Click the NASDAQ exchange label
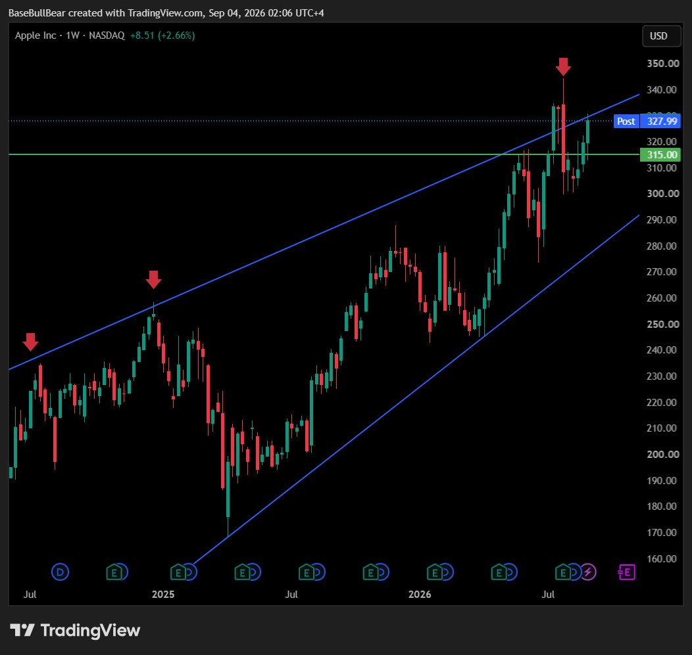This screenshot has height=655, width=692. tap(107, 35)
